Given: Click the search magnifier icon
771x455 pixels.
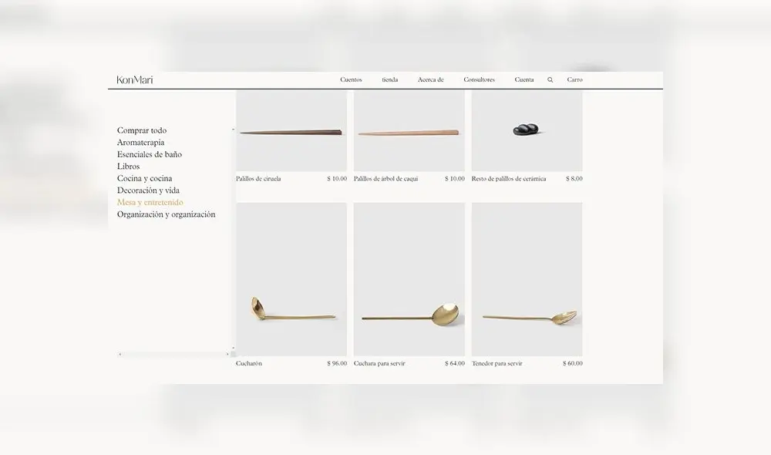Looking at the screenshot, I should click(x=550, y=80).
